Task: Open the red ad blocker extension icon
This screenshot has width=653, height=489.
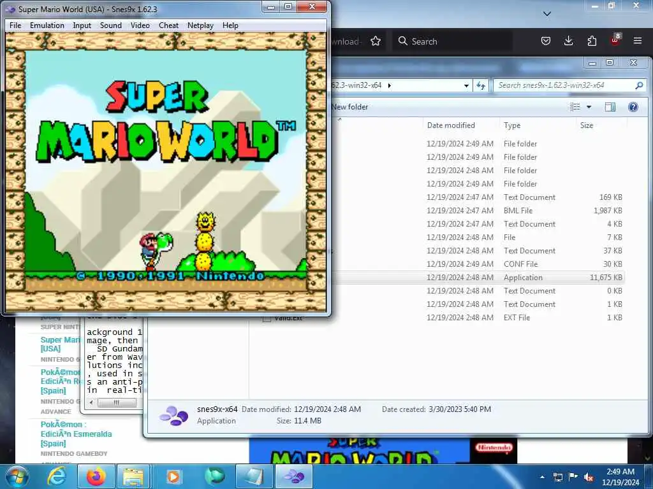Action: (615, 40)
